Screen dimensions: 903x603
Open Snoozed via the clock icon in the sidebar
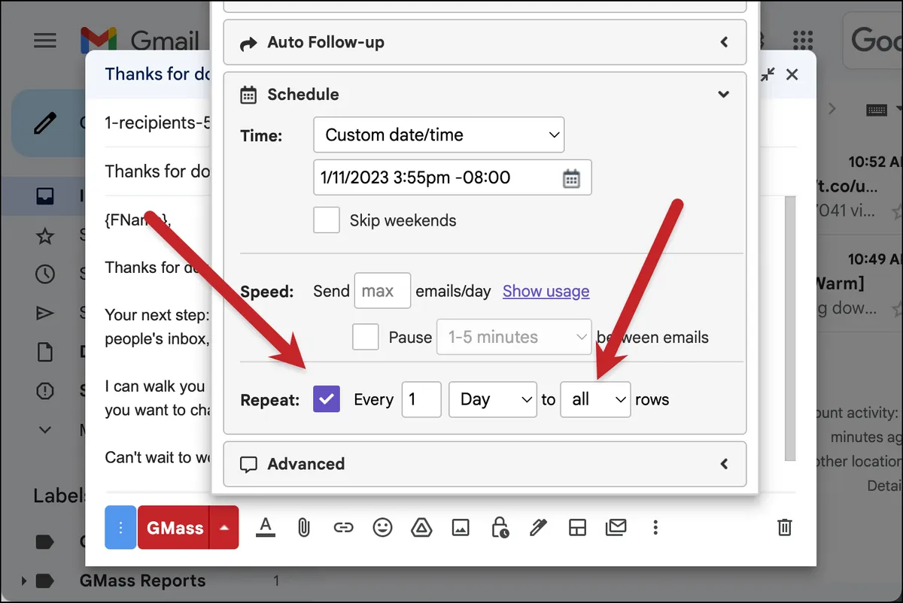[x=45, y=274]
